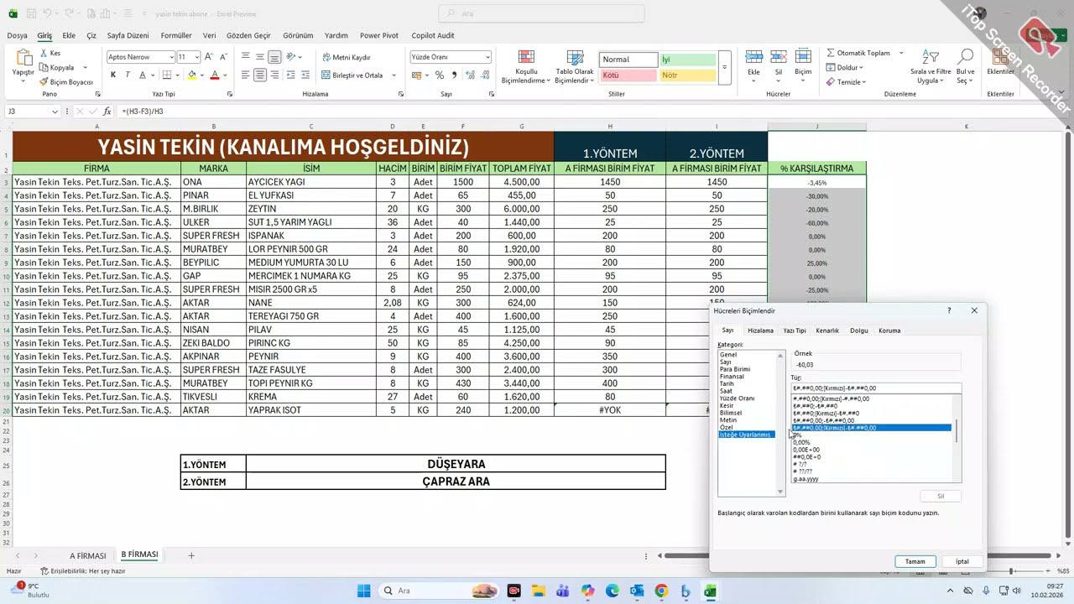Align cell text to the left
This screenshot has height=604, width=1074.
coord(246,75)
